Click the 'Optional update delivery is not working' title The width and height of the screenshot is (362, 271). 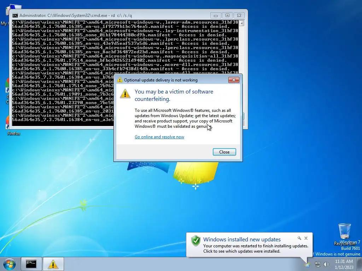coord(161,80)
